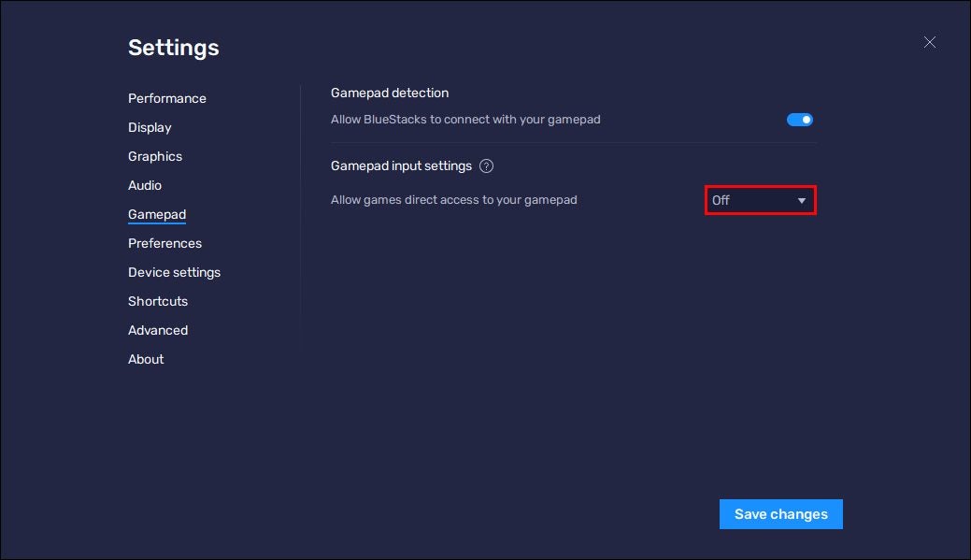The height and width of the screenshot is (560, 971).
Task: Select the Graphics settings category
Action: pos(155,156)
